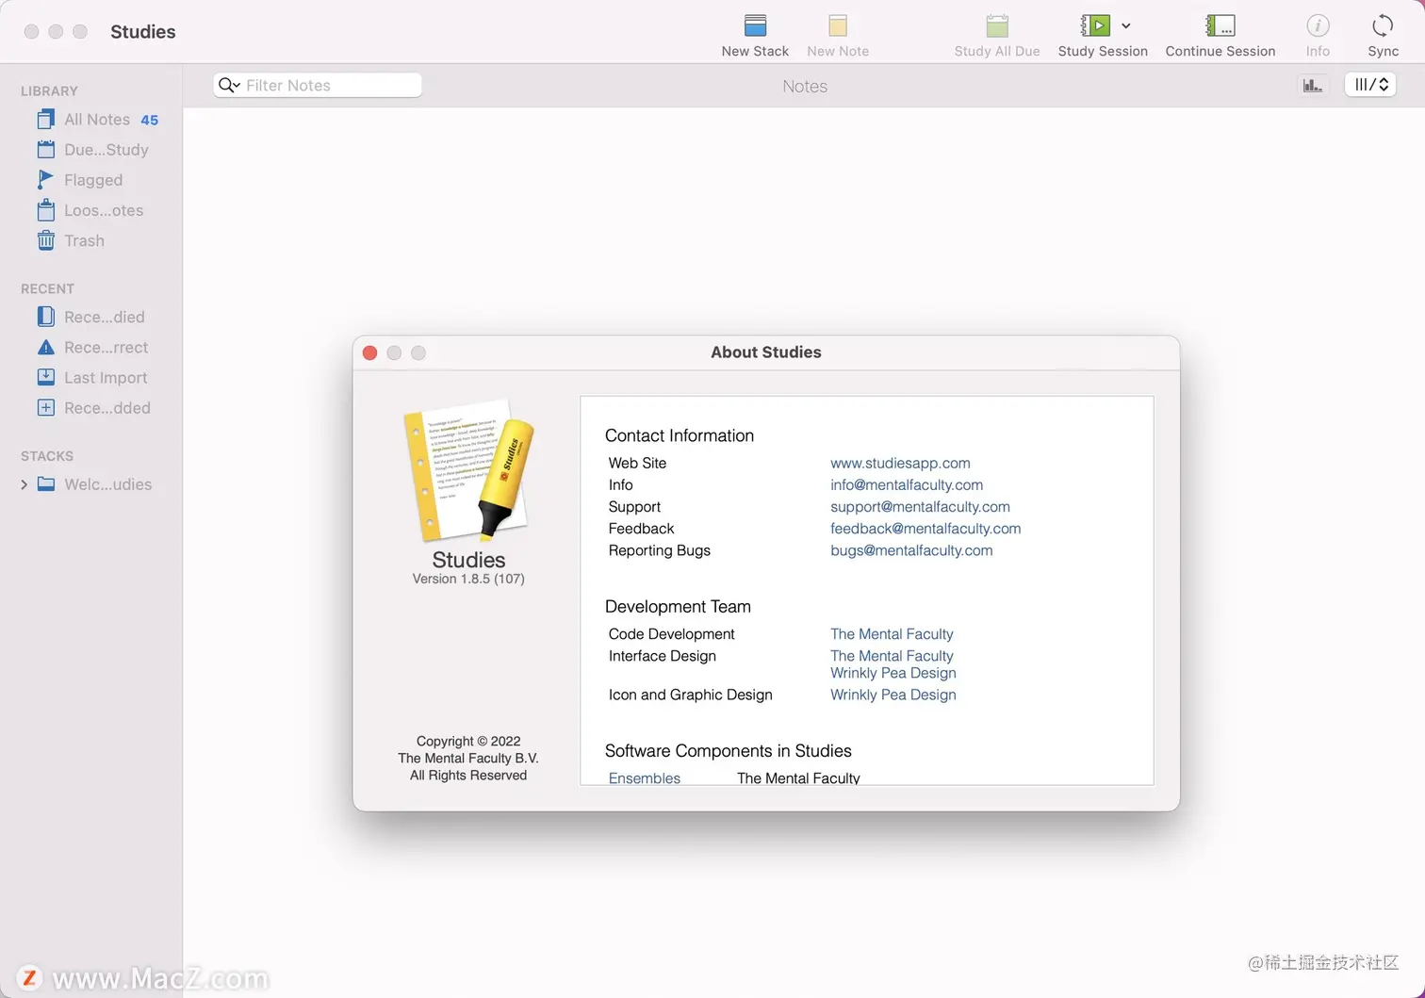Click the Contact Information heading
This screenshot has height=998, width=1425.
point(680,435)
